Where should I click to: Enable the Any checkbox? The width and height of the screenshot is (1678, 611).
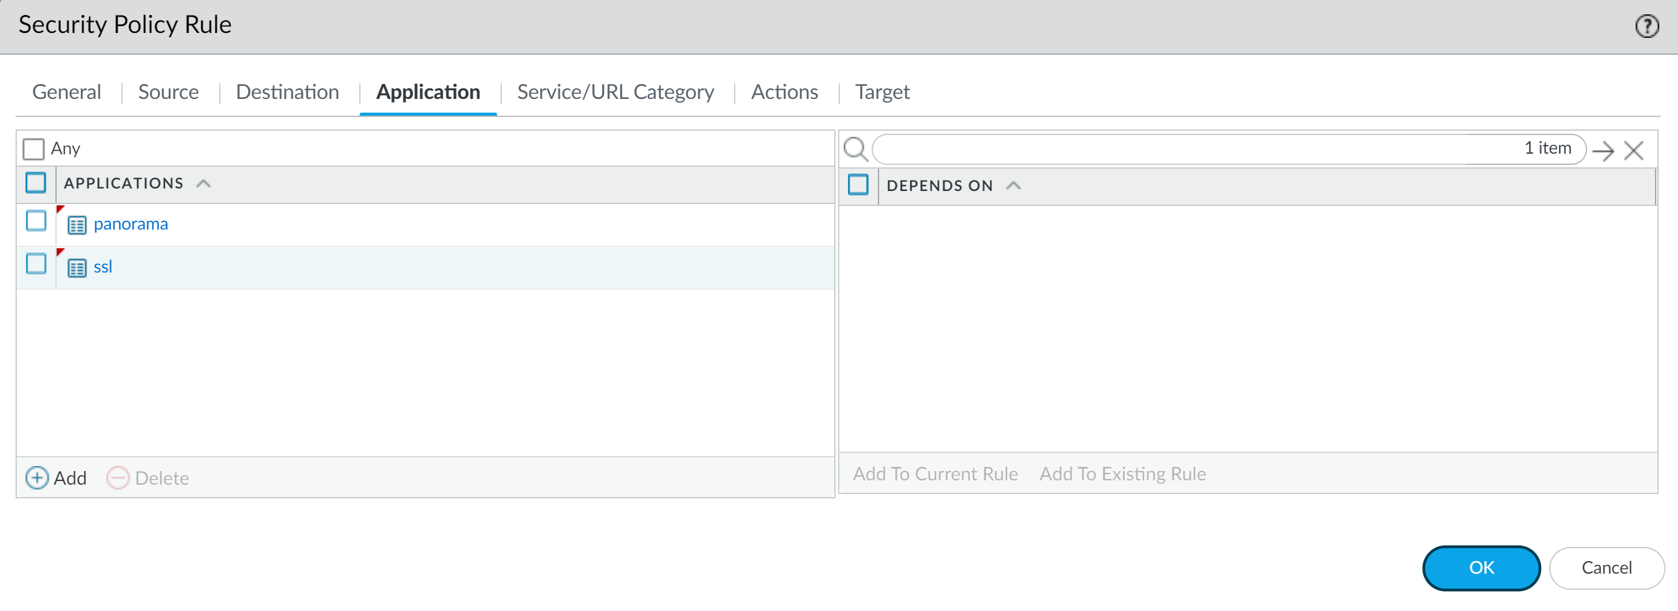[33, 149]
